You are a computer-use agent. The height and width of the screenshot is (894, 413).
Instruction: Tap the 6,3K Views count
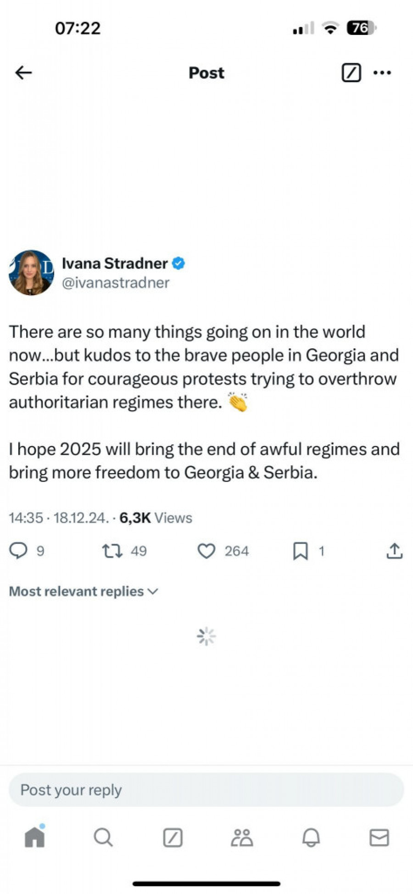[x=156, y=518]
